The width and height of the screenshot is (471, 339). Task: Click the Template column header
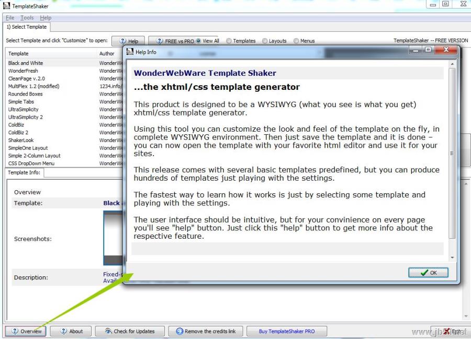point(51,54)
